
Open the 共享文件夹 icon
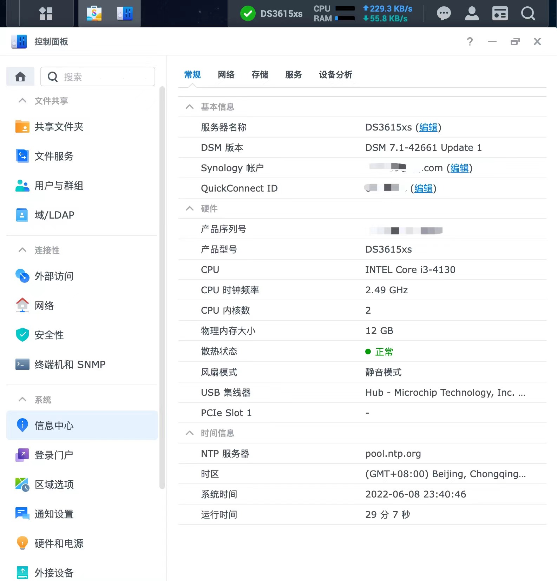coord(22,127)
